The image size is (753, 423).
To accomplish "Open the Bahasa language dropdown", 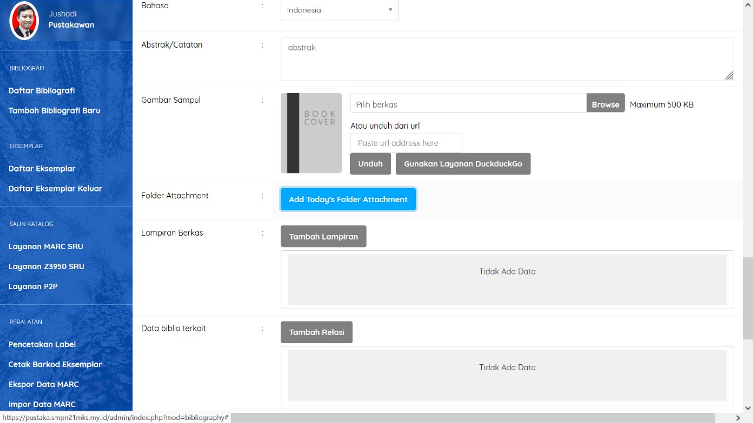I will [339, 10].
